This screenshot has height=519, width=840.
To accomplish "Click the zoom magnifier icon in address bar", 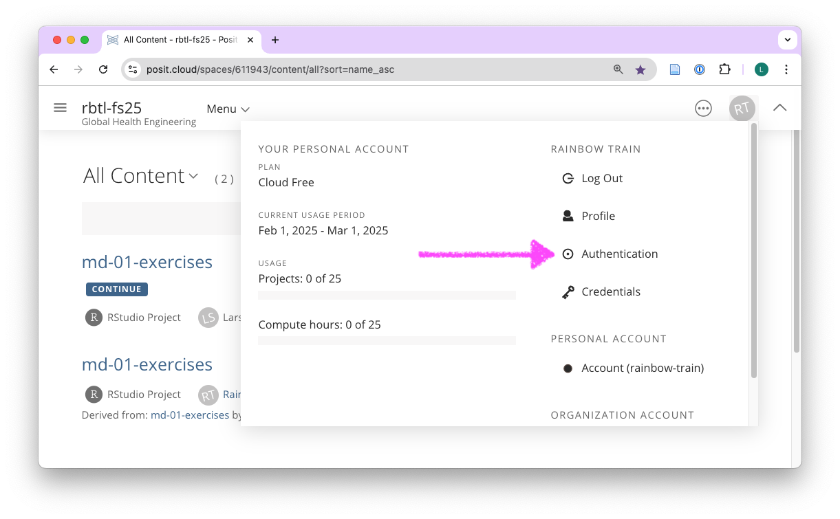I will coord(618,69).
